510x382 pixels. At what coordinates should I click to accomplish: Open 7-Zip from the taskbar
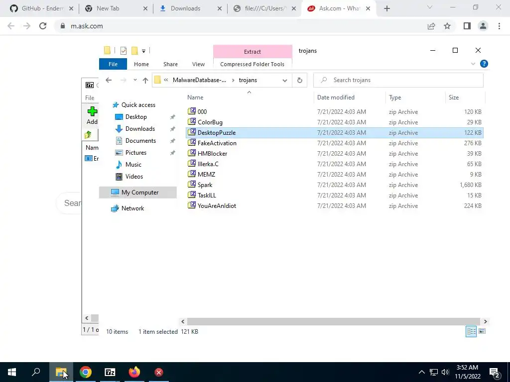(x=110, y=372)
